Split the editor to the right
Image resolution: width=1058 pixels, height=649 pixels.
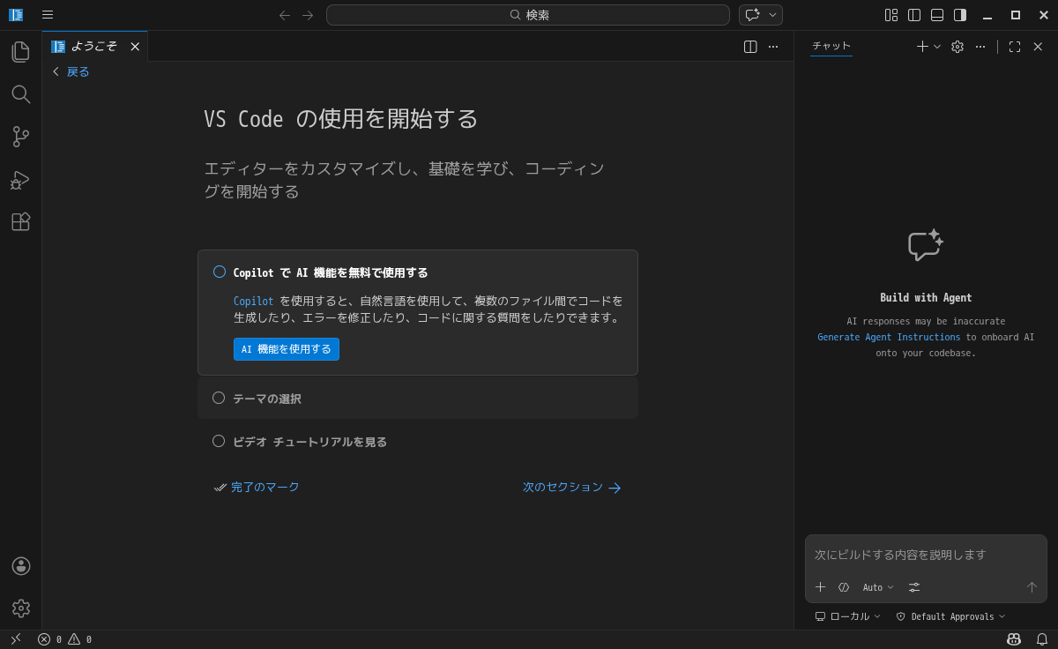point(750,47)
